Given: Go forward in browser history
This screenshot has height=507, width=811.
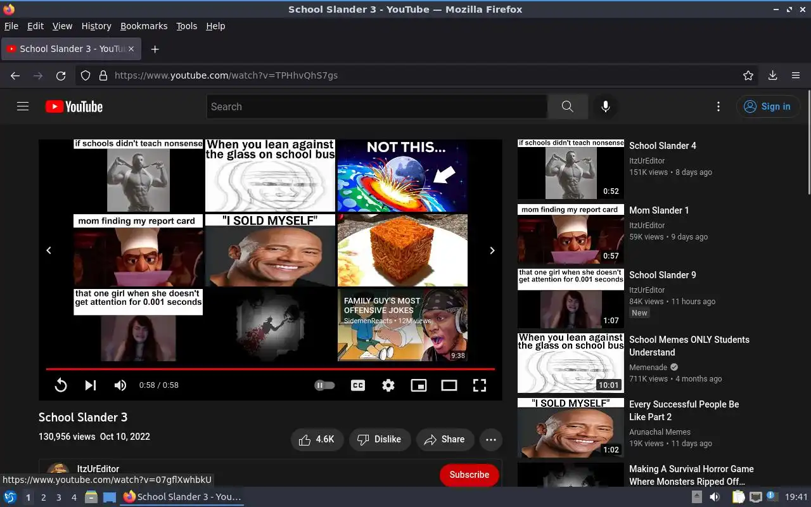Looking at the screenshot, I should tap(38, 75).
